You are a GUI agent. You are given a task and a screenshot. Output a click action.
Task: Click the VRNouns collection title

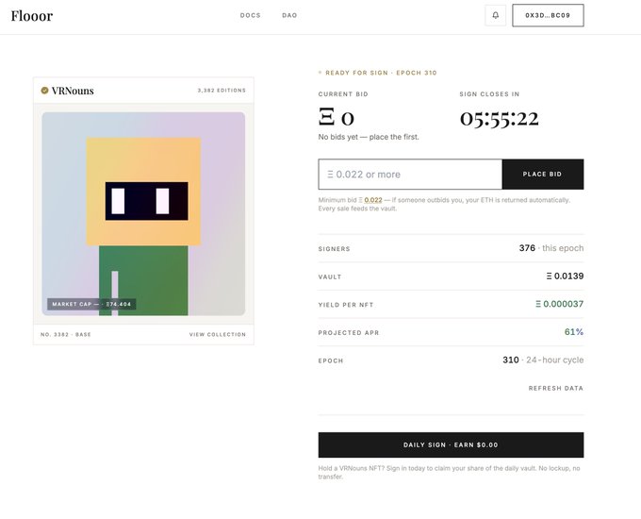[73, 91]
